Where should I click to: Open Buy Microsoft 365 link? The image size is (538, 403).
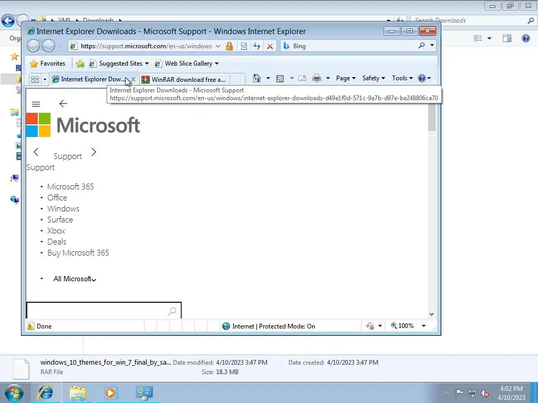click(78, 253)
